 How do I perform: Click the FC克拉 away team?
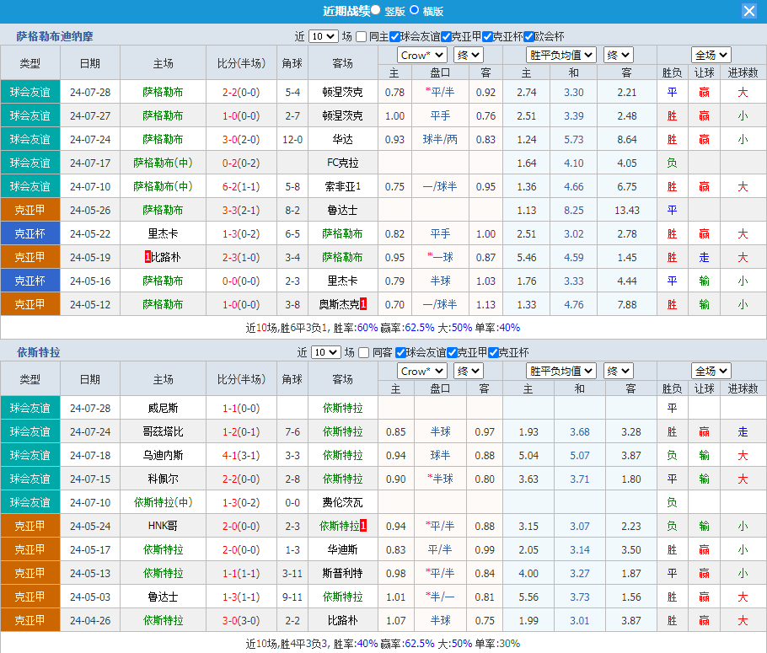pyautogui.click(x=343, y=163)
